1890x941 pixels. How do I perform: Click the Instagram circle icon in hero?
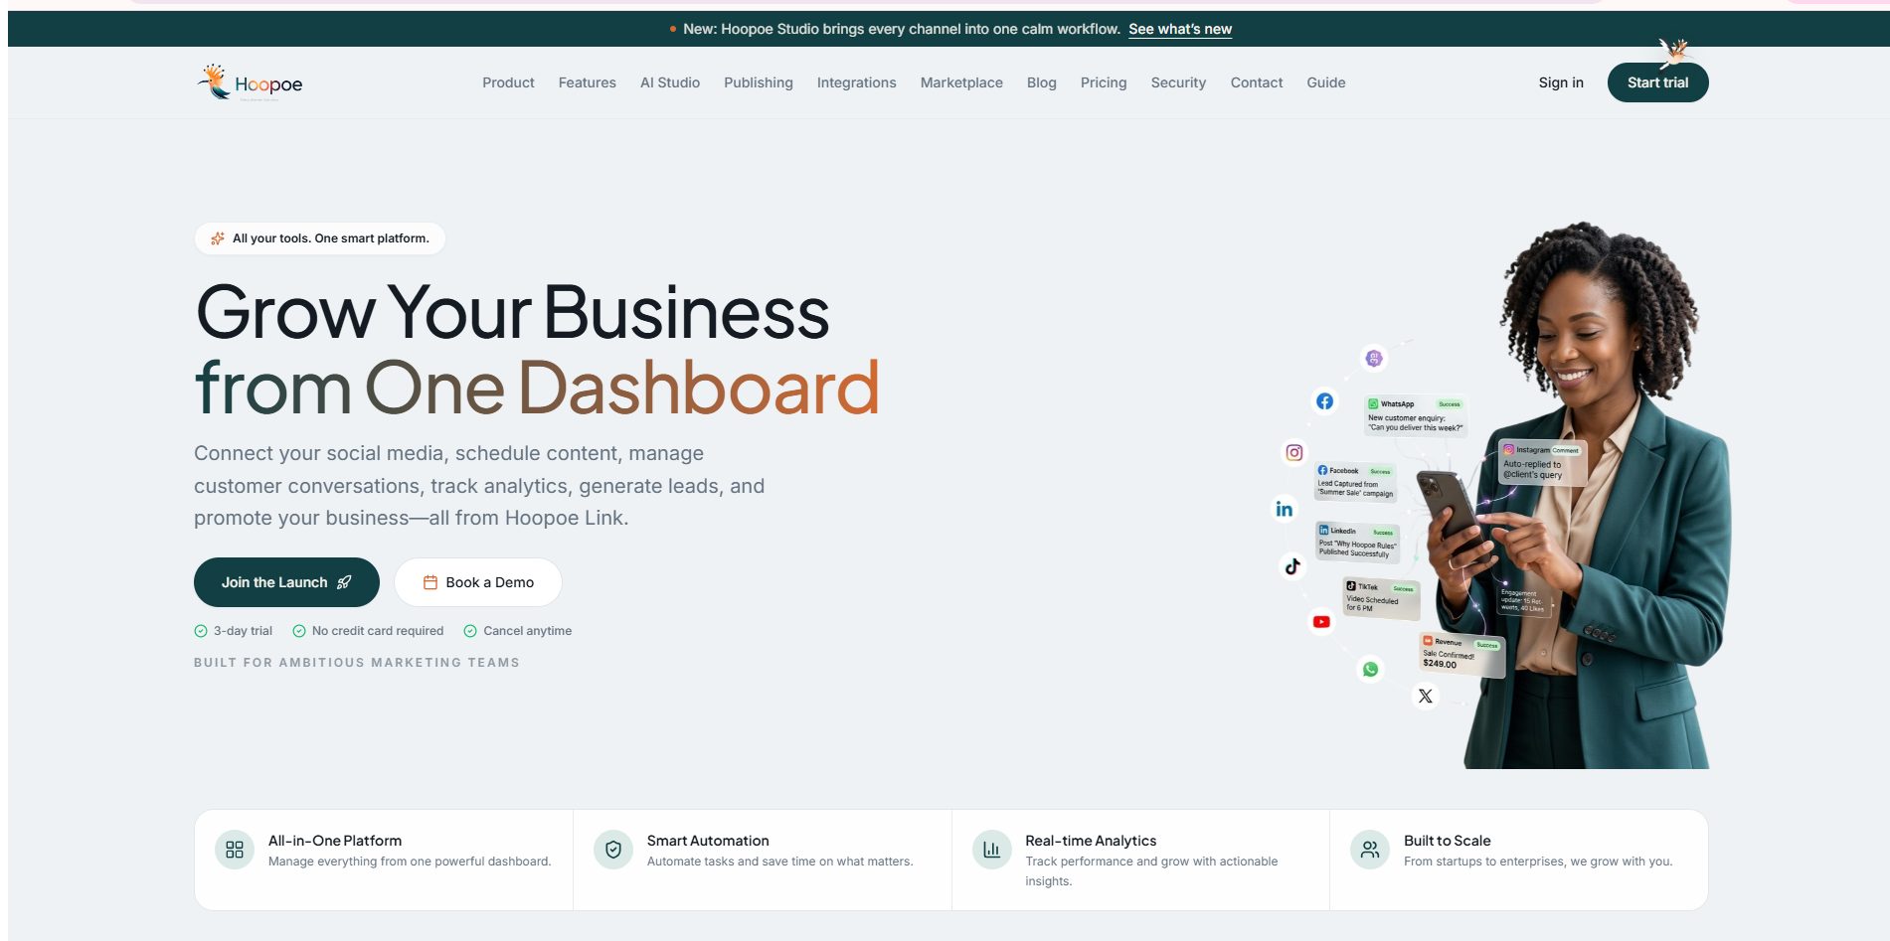[1293, 452]
